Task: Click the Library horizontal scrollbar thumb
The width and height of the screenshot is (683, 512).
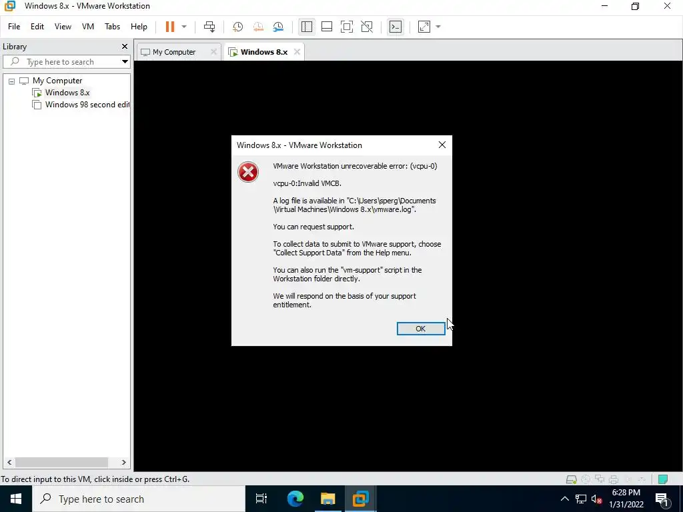Action: (61, 463)
